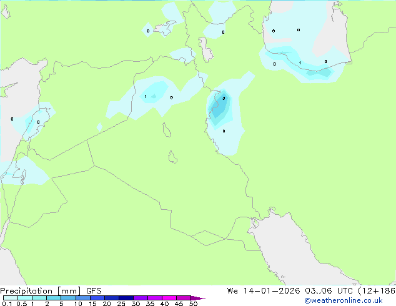
Task: Click the '40' legend tick label
Action: point(164,304)
